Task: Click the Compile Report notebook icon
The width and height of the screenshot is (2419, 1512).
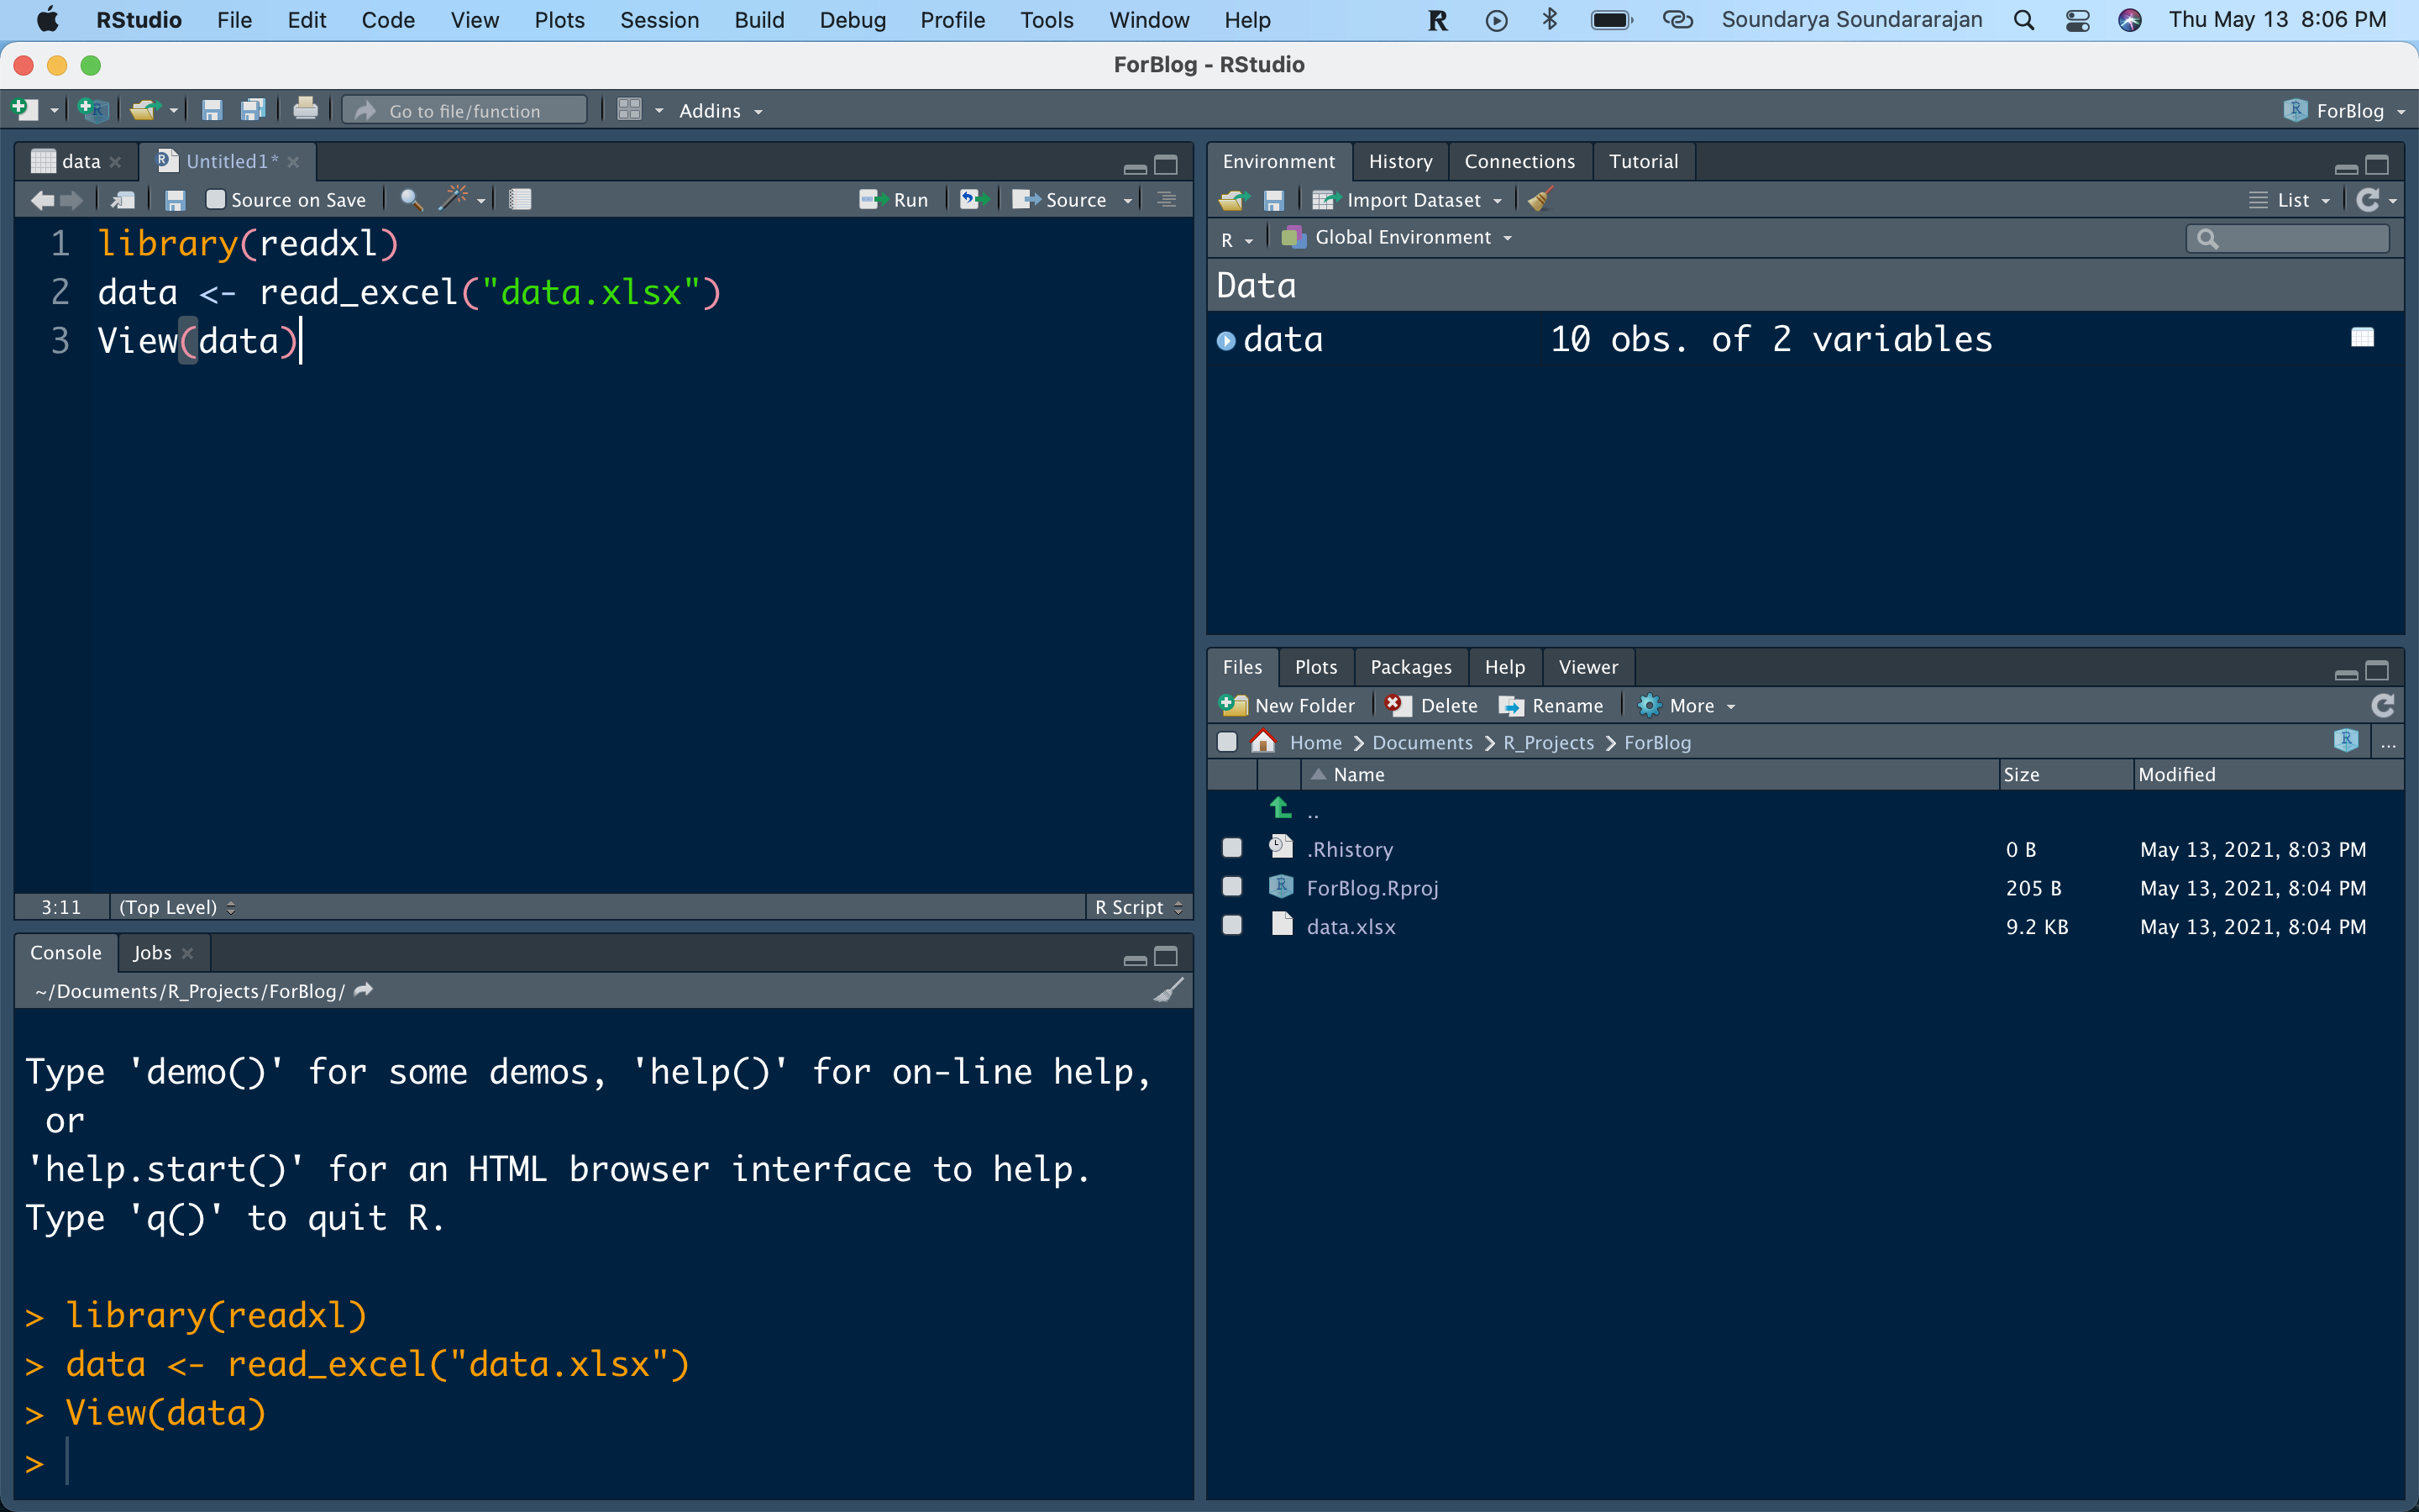Action: pos(520,199)
